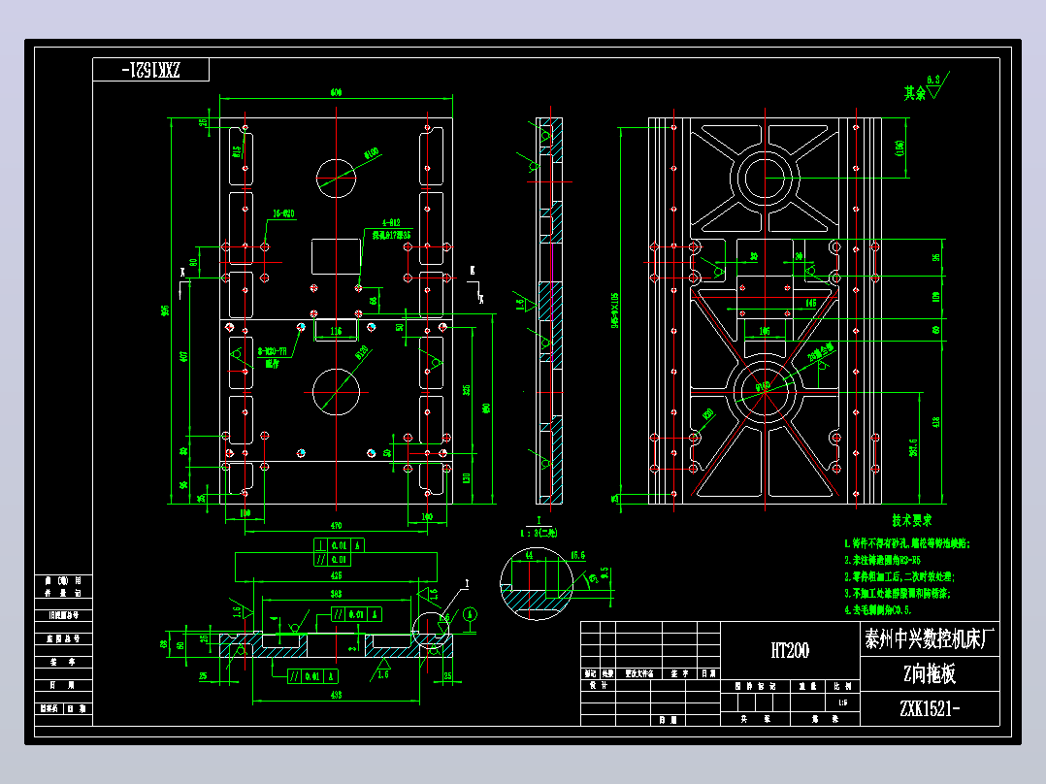Click the part name Z向拖板
Screen dimensions: 1046x784
point(930,674)
